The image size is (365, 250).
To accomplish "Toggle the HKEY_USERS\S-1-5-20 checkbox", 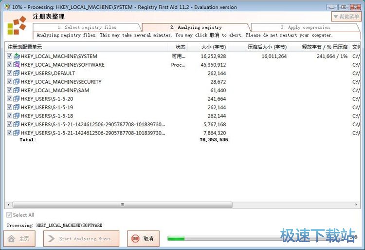I will (x=9, y=98).
